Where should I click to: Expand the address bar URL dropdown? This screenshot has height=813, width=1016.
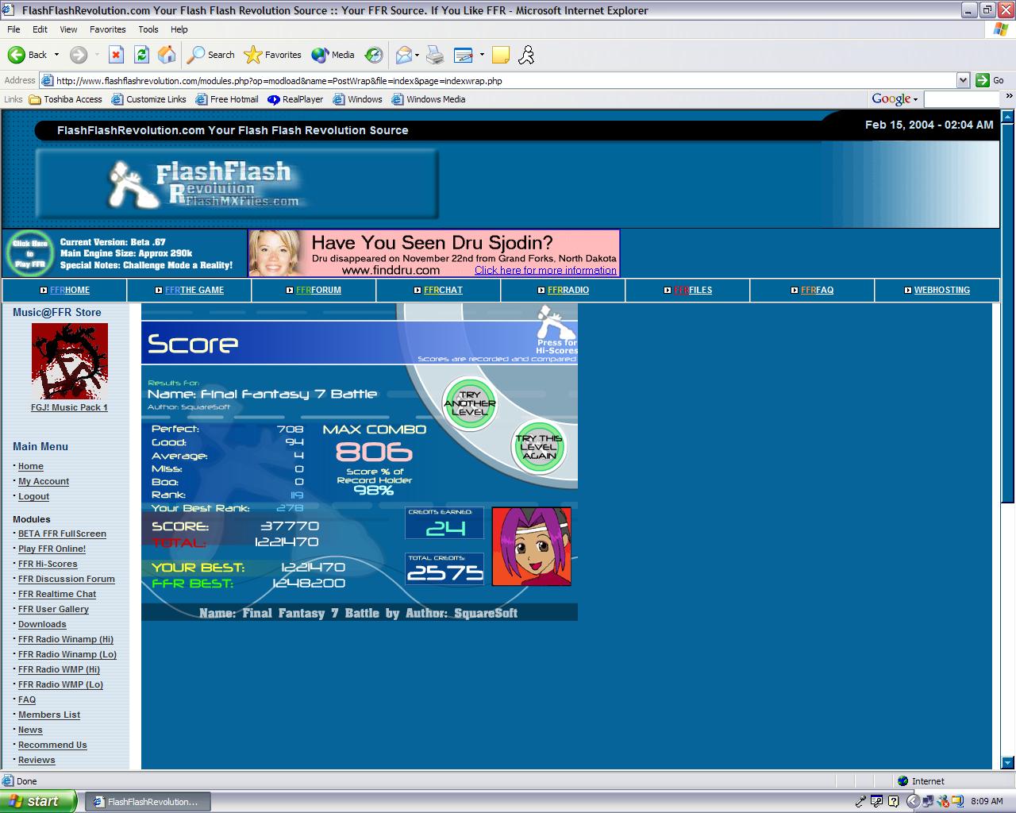pos(963,80)
